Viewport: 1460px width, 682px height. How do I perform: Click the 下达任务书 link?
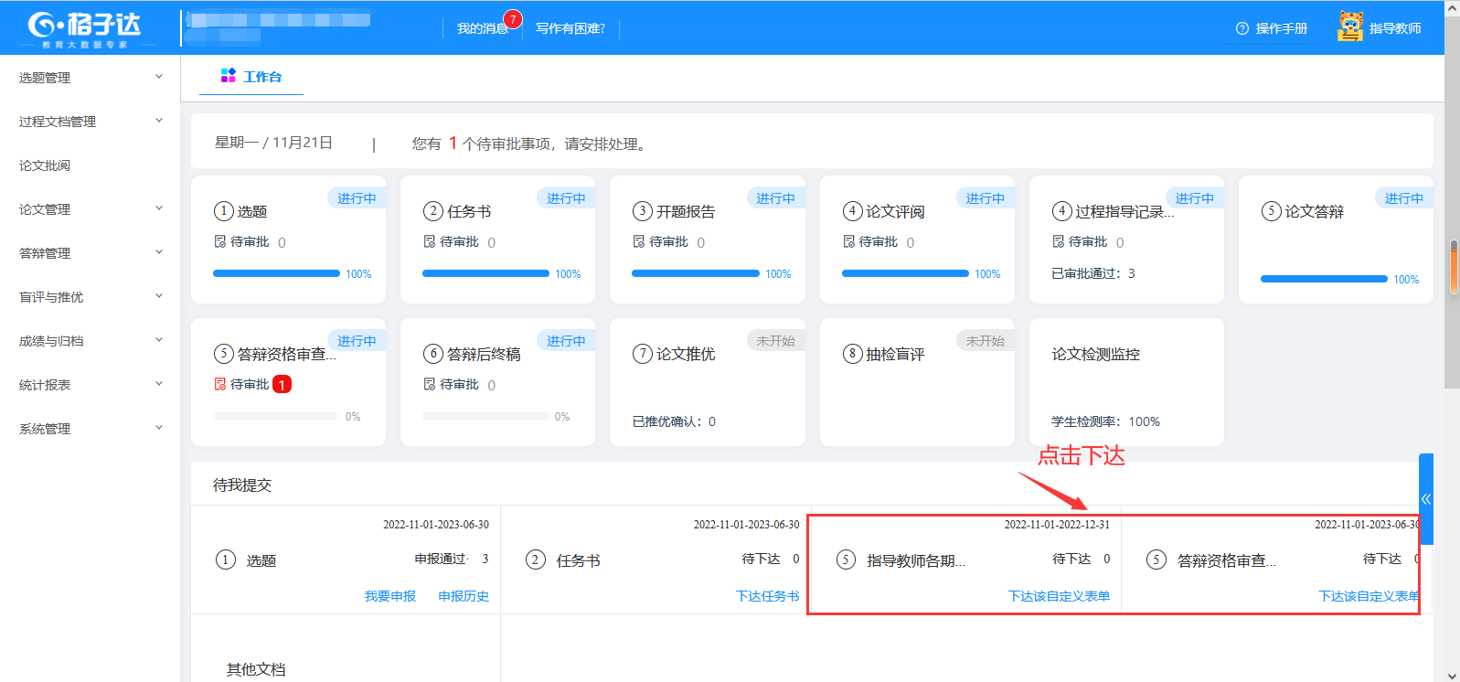point(767,596)
